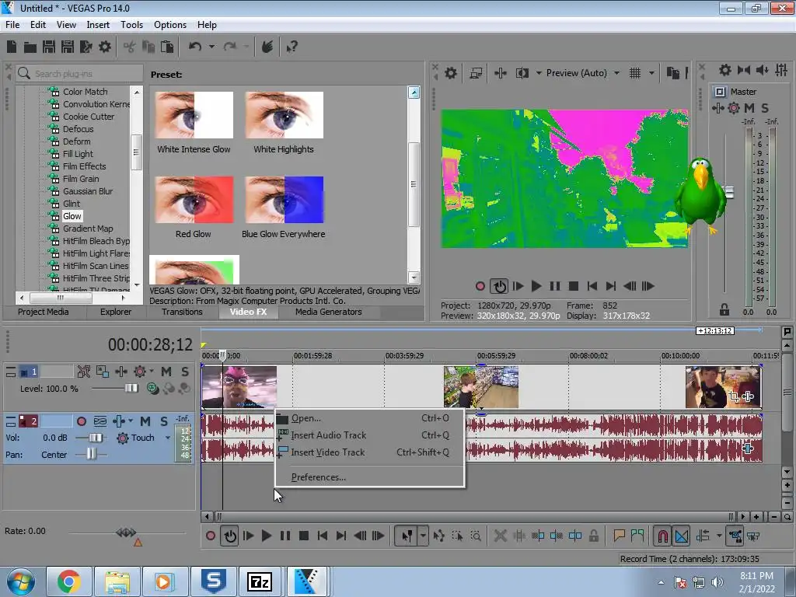Expand Undo history dropdown arrow
The width and height of the screenshot is (796, 597).
(x=211, y=47)
